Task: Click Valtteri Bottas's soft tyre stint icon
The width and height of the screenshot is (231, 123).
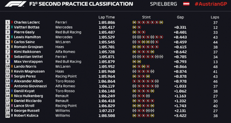Action: point(139,27)
